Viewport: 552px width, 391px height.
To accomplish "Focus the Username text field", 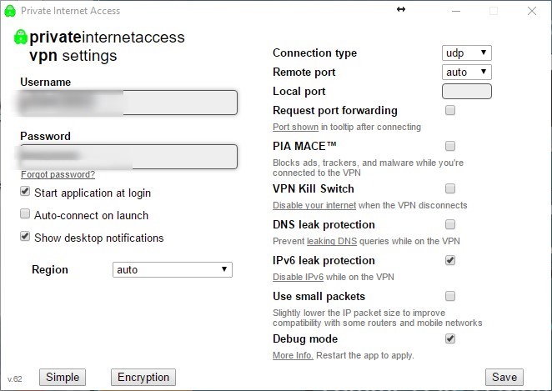I will click(128, 103).
